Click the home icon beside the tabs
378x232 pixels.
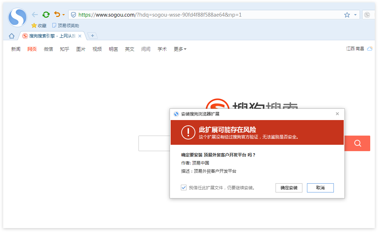tap(12, 36)
